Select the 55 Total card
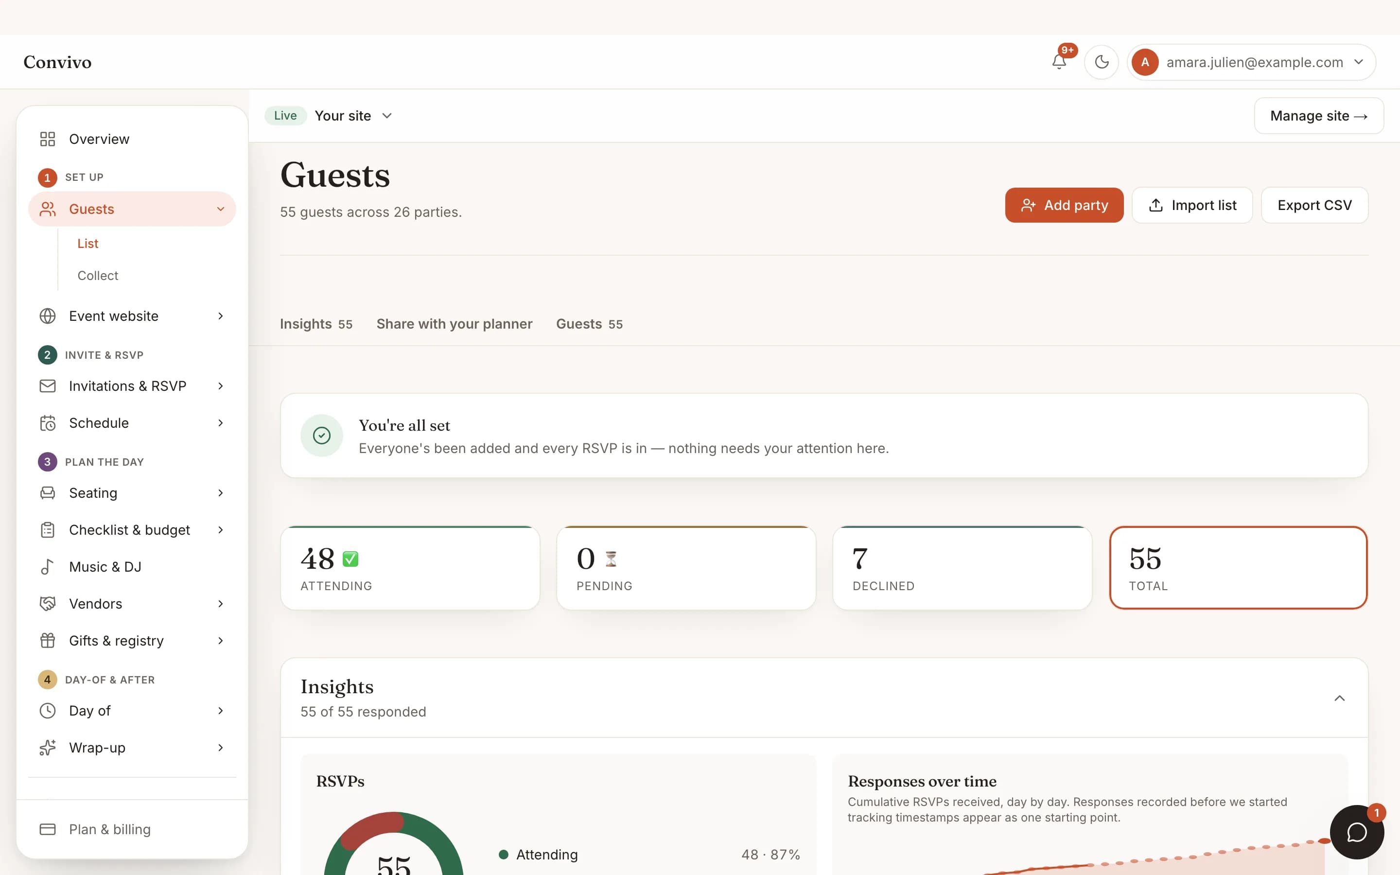 [1238, 568]
